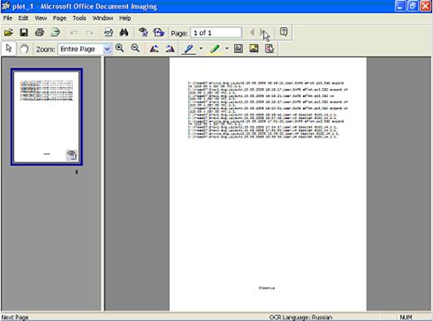Open the Tools menu
The image size is (433, 321).
coord(79,18)
